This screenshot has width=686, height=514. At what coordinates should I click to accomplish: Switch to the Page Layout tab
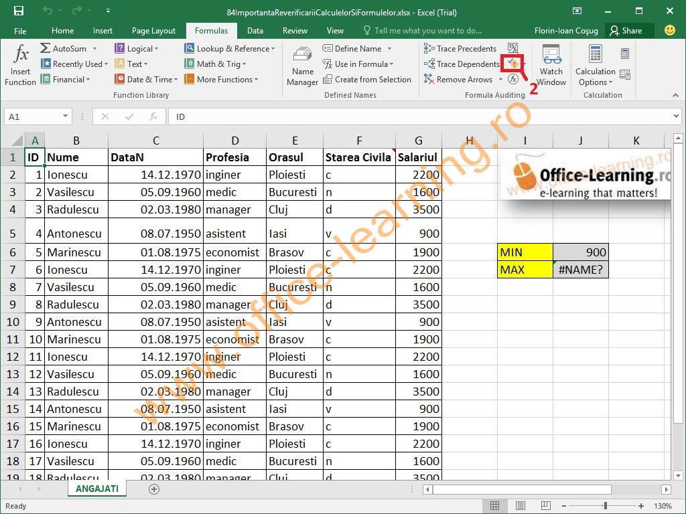click(153, 31)
